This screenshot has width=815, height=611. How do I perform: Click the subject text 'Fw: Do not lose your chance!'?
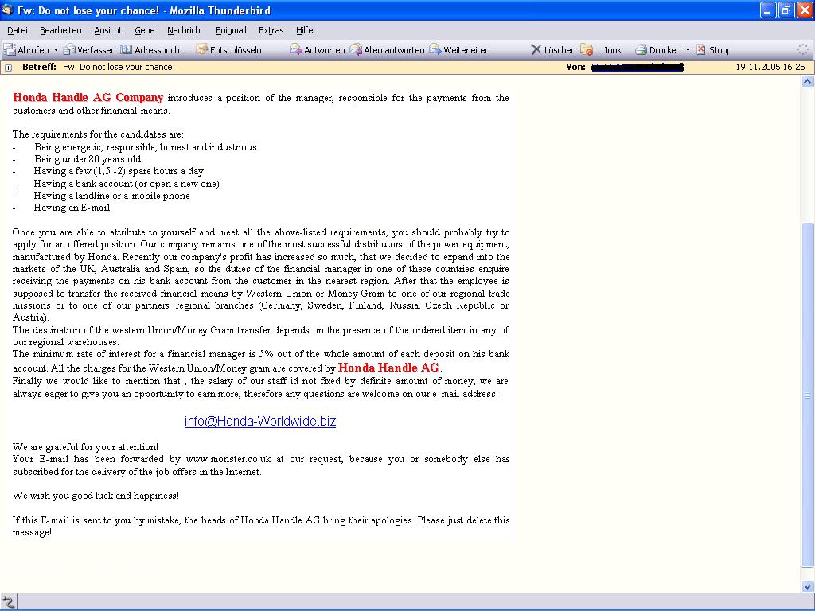(x=119, y=67)
